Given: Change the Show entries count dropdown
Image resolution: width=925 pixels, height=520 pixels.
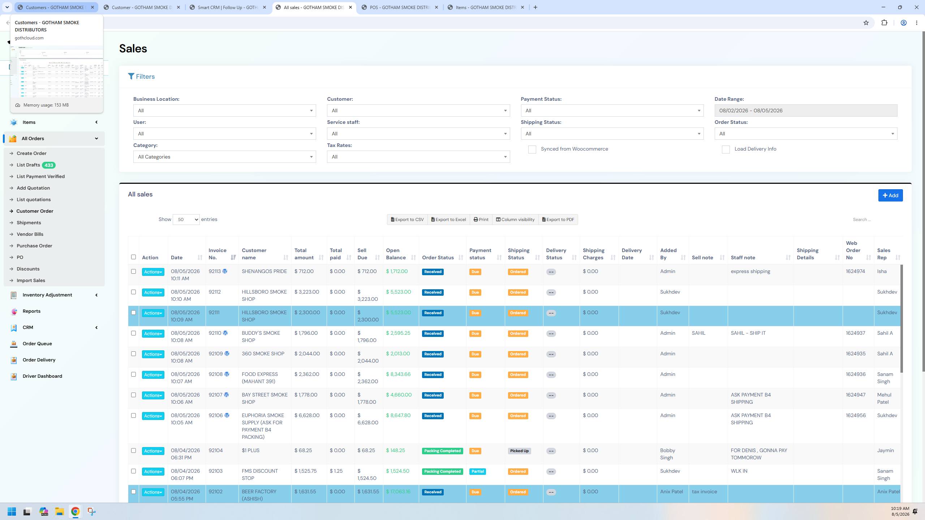Looking at the screenshot, I should tap(186, 220).
